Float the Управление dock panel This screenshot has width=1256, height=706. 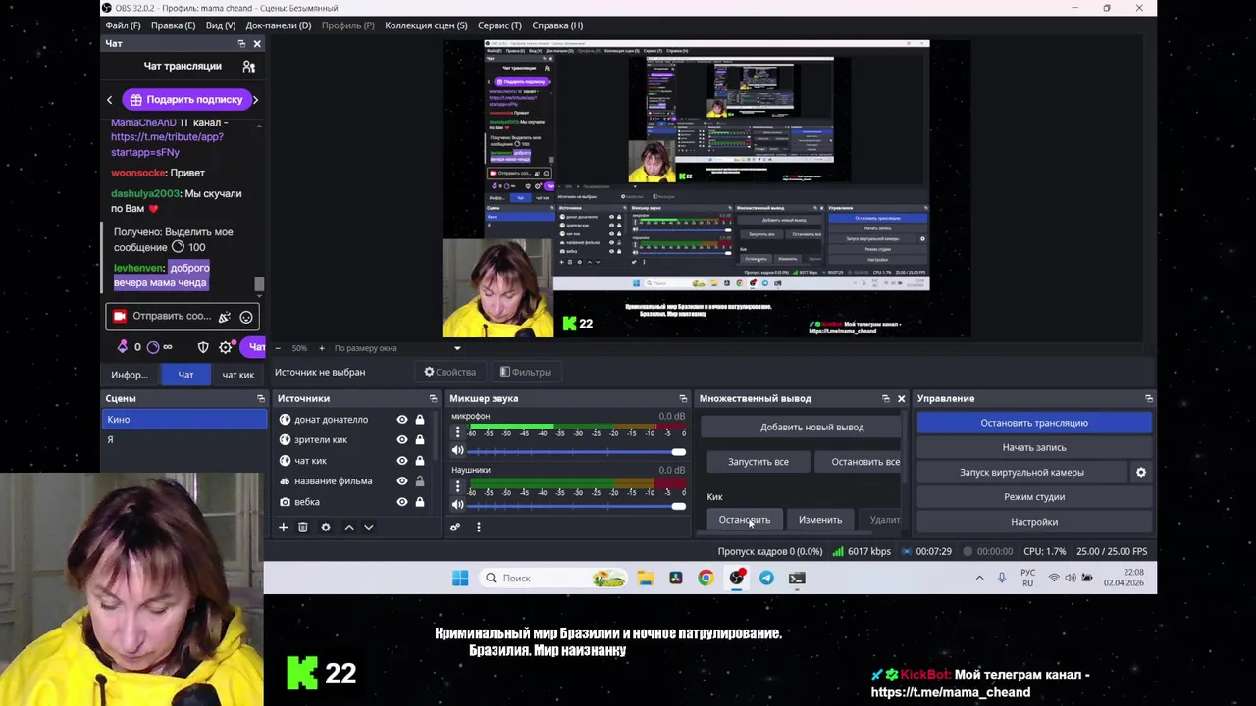[x=1148, y=398]
